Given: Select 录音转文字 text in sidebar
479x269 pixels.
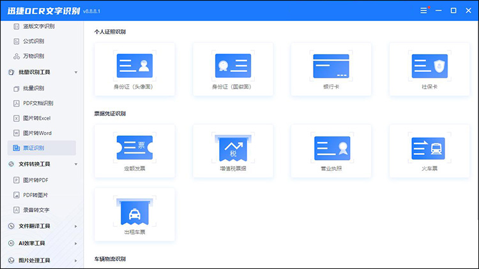Looking at the screenshot, I should [x=36, y=210].
